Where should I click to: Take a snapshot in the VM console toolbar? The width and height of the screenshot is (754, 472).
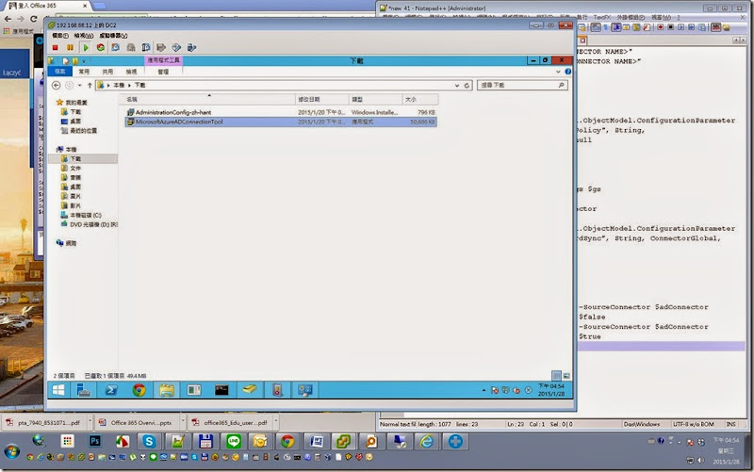(x=115, y=48)
